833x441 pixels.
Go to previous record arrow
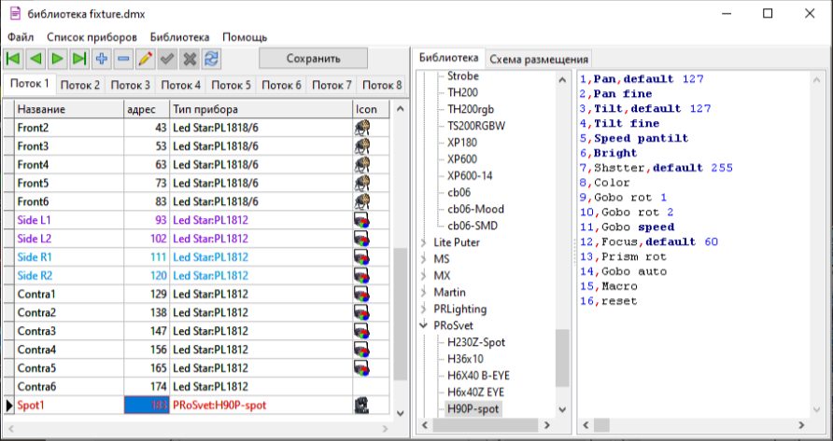click(x=35, y=59)
